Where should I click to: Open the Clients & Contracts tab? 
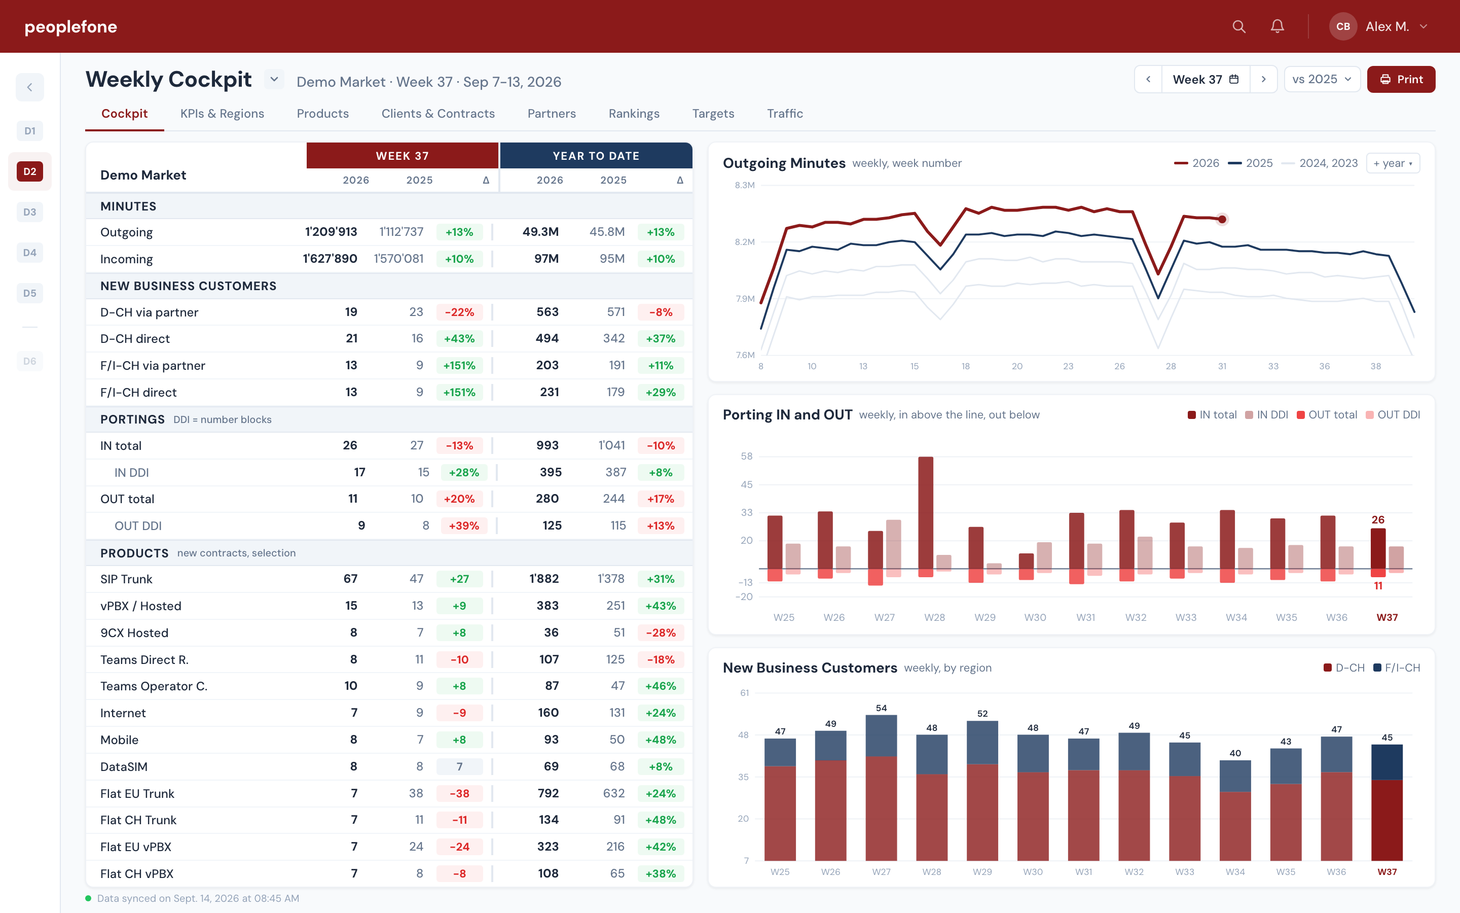pyautogui.click(x=438, y=114)
